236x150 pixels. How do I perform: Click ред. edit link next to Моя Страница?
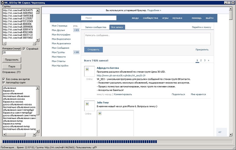click(x=76, y=26)
